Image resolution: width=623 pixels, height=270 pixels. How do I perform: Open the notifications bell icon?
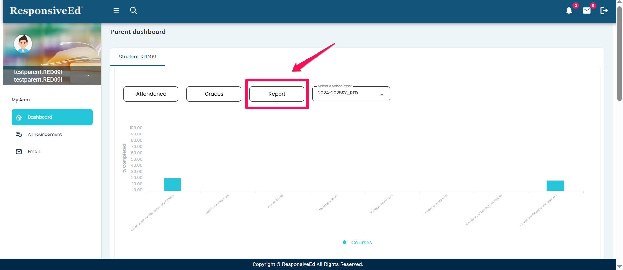(x=569, y=11)
